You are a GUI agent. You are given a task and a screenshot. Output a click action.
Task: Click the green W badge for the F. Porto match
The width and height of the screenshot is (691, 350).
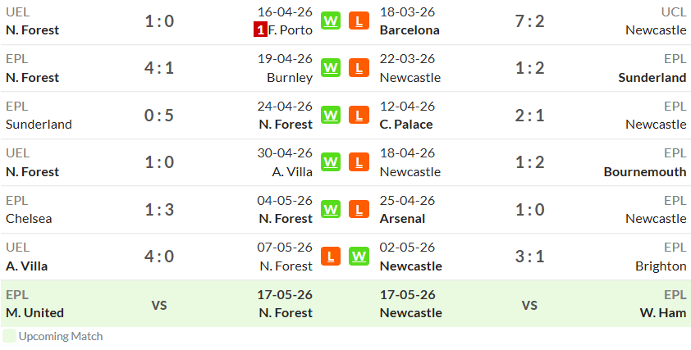[x=331, y=20]
